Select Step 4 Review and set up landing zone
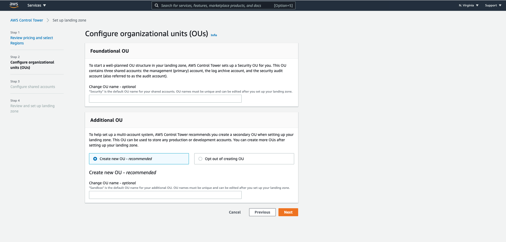 pos(33,109)
